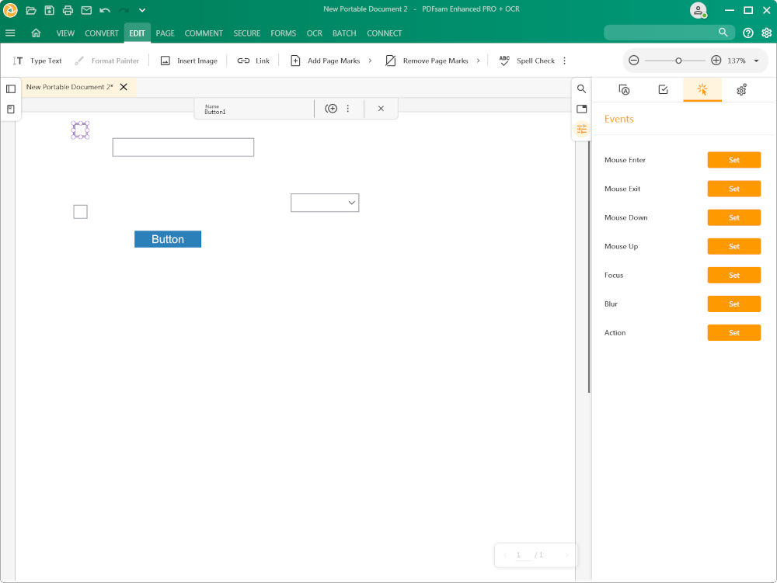
Task: Open field toolbar three-dot options
Action: coord(348,109)
